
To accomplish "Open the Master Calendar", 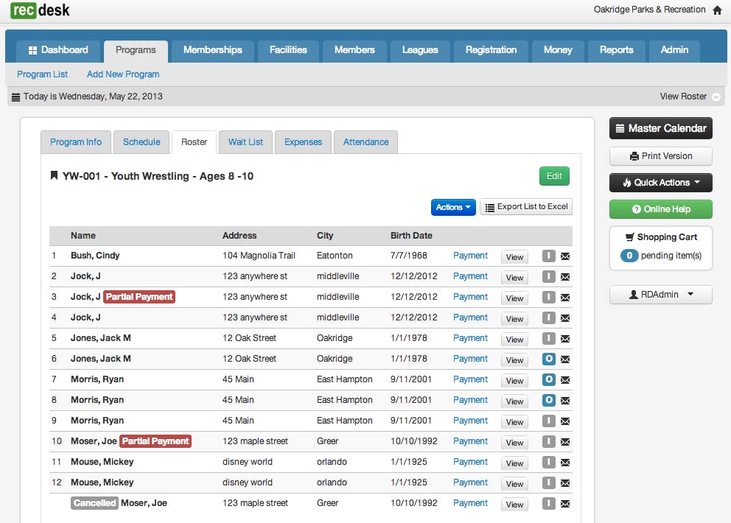I will 660,127.
